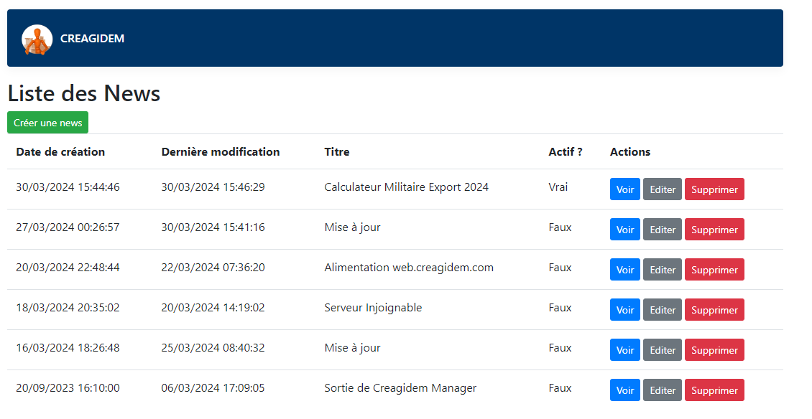Edit the Mise à jour news from 27/03/2024
The image size is (812, 419).
pyautogui.click(x=662, y=230)
